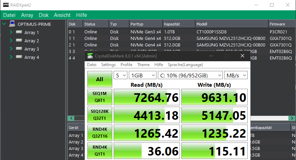Close the CrystalDiskMark window
This screenshot has width=296, height=160.
(x=242, y=56)
